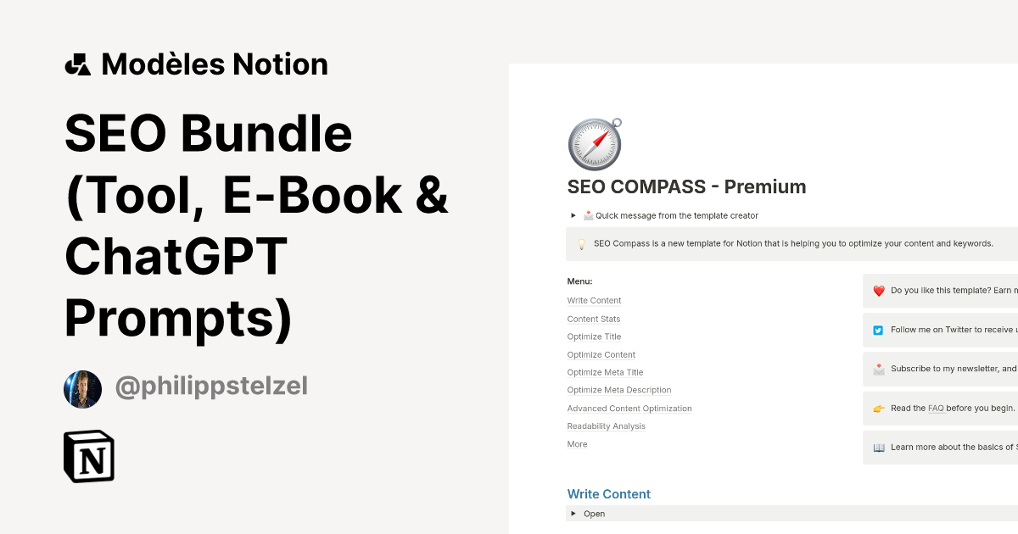
Task: Open the @philippstelzel creator profile link
Action: click(x=210, y=386)
